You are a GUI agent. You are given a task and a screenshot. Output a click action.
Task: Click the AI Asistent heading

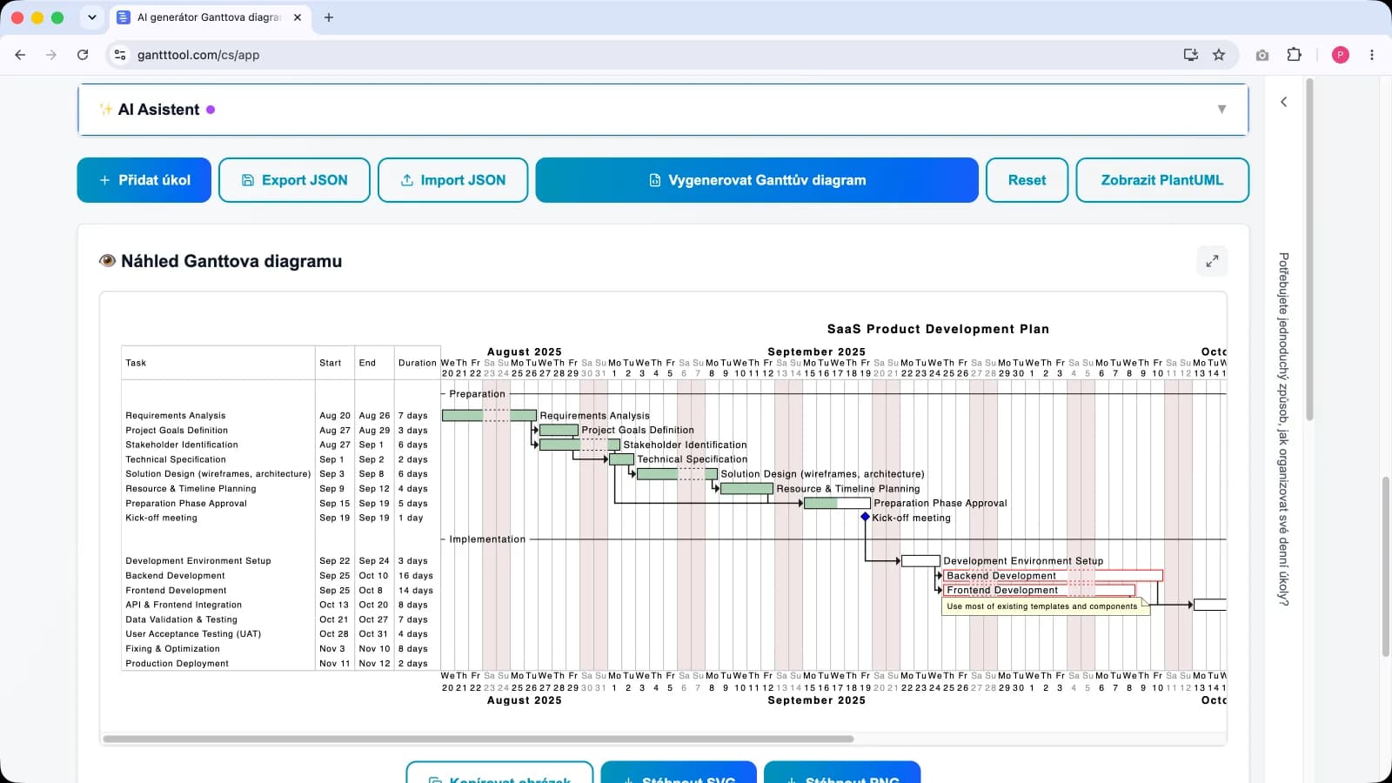tap(158, 110)
